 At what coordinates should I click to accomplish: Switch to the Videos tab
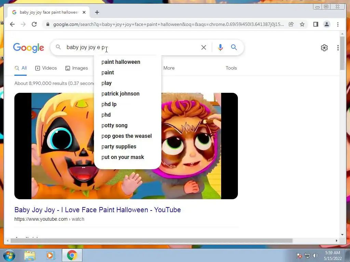point(46,68)
